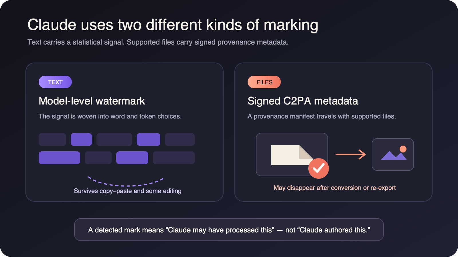This screenshot has width=458, height=257.
Task: Click the 'A detected mark means' banner
Action: (x=229, y=230)
